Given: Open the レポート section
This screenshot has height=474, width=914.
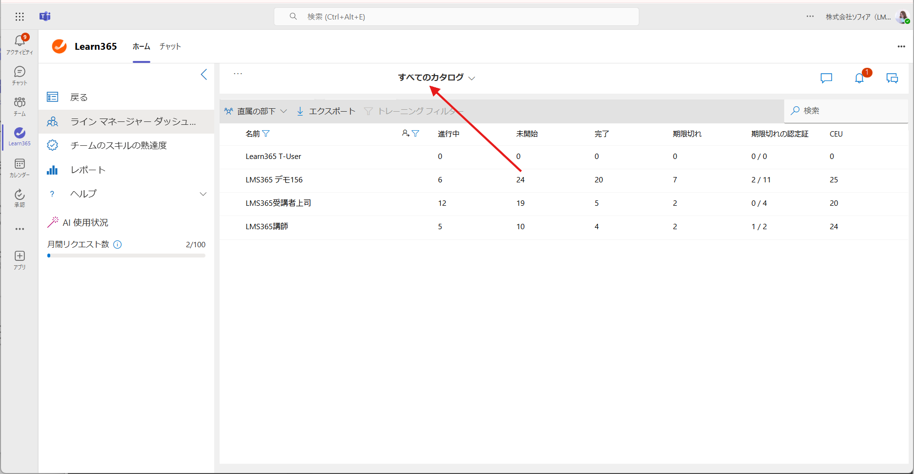Looking at the screenshot, I should coord(126,170).
